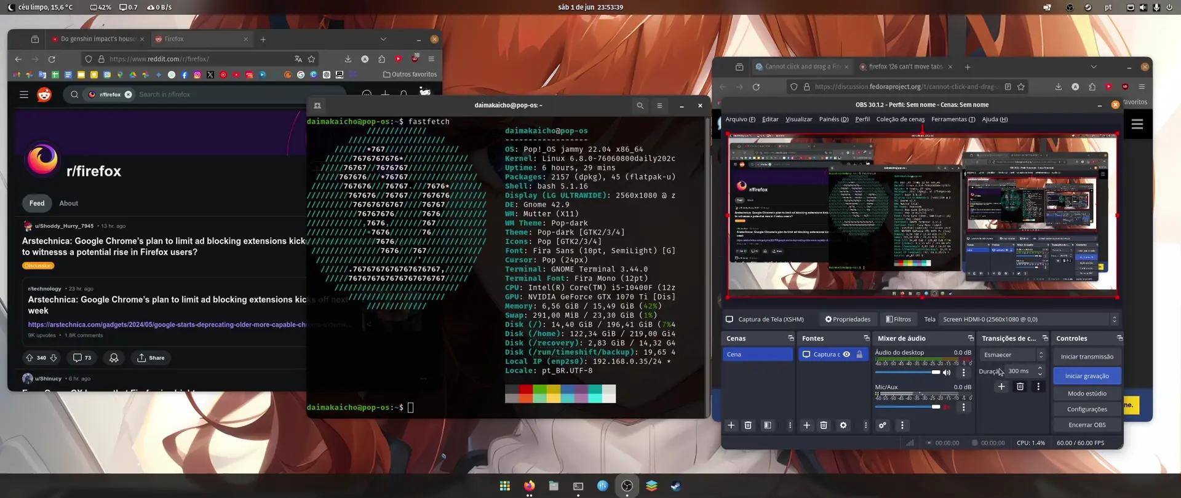Downvote the Arstechnica Reddit post
The height and width of the screenshot is (498, 1181).
(54, 358)
